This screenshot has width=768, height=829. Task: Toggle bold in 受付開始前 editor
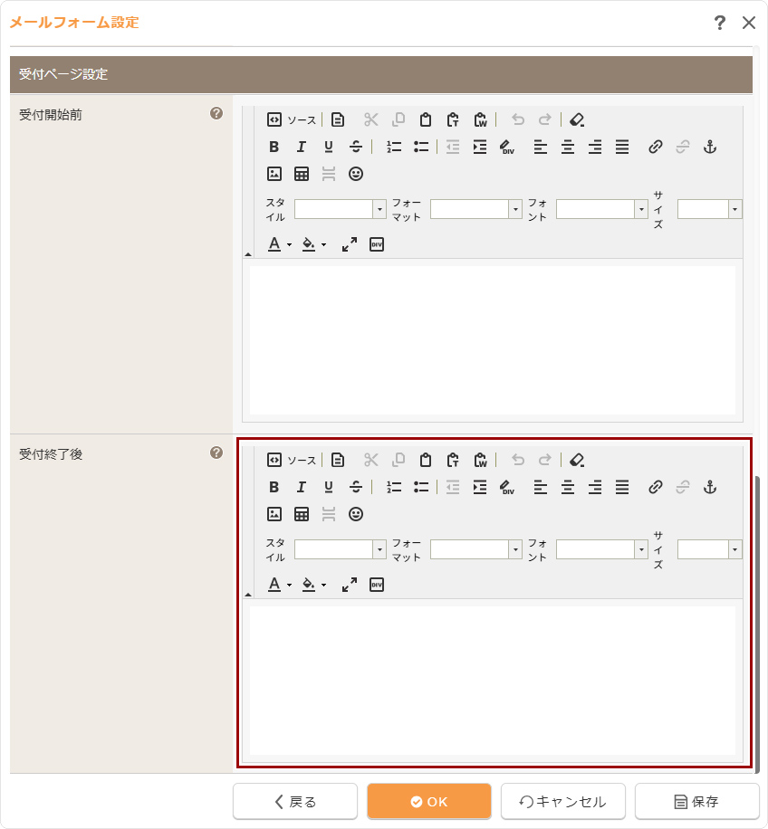click(274, 147)
